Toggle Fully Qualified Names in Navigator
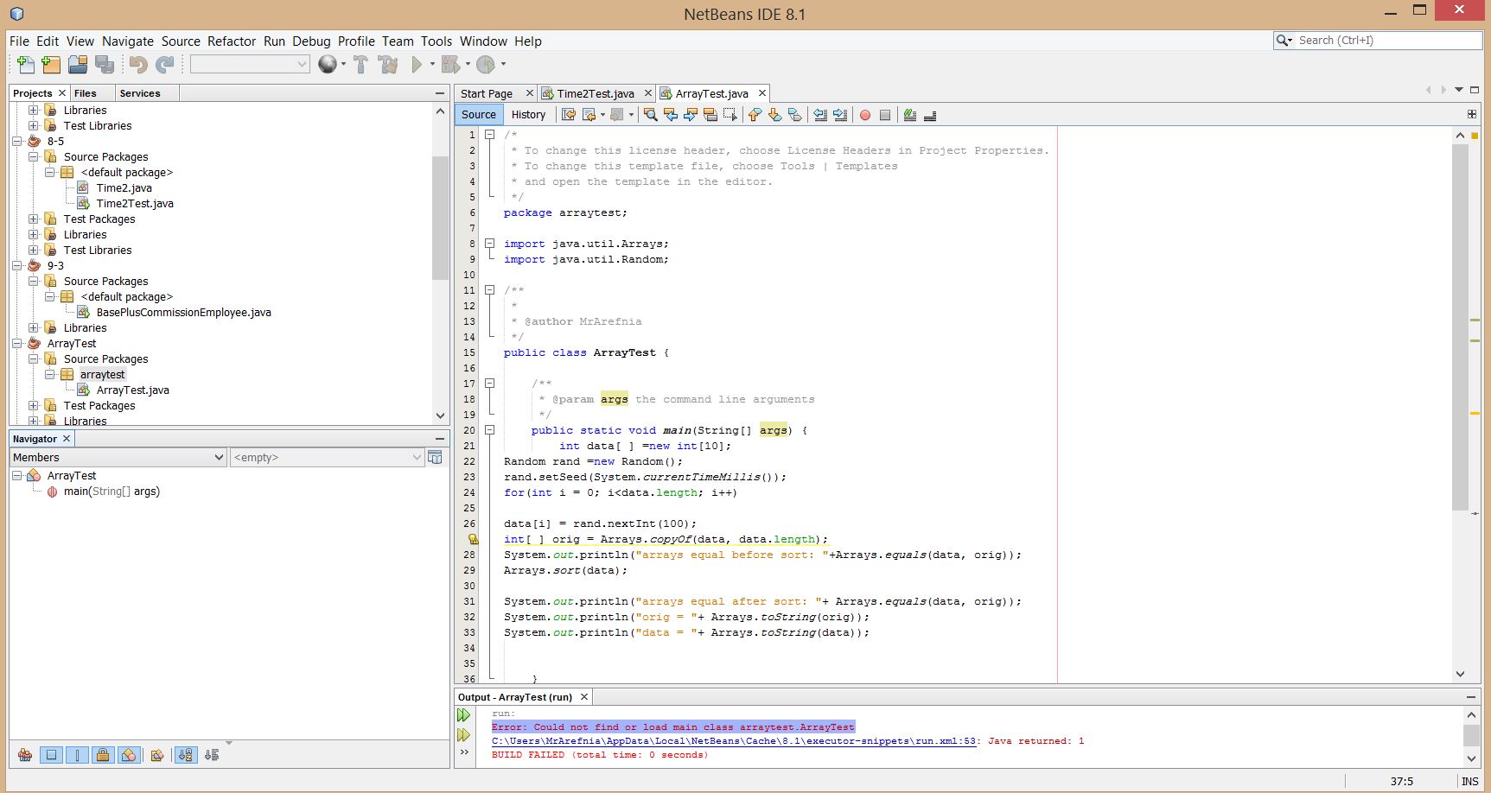 [x=157, y=755]
